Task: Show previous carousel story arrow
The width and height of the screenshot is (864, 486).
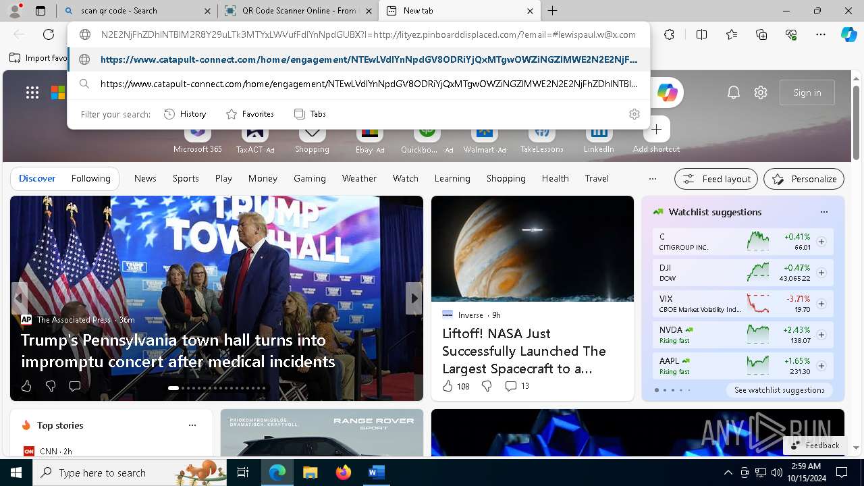Action: pos(20,298)
